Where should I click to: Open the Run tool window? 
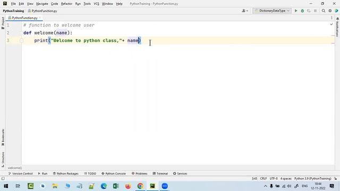coord(42,173)
